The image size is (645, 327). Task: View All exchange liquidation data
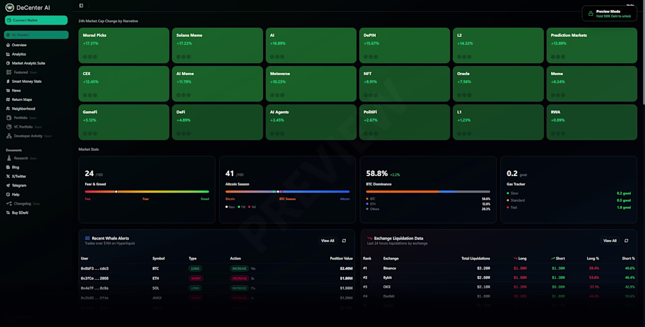coord(610,241)
